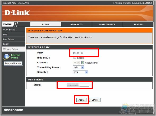Screen dimensions: 156x116
Task: Open WAN Setup in sidebar
Action: click(14, 30)
